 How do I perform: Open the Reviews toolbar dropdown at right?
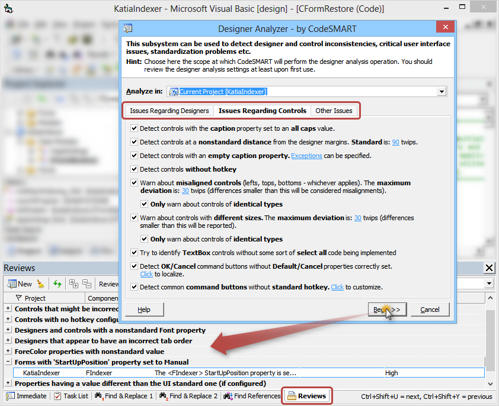[x=489, y=283]
